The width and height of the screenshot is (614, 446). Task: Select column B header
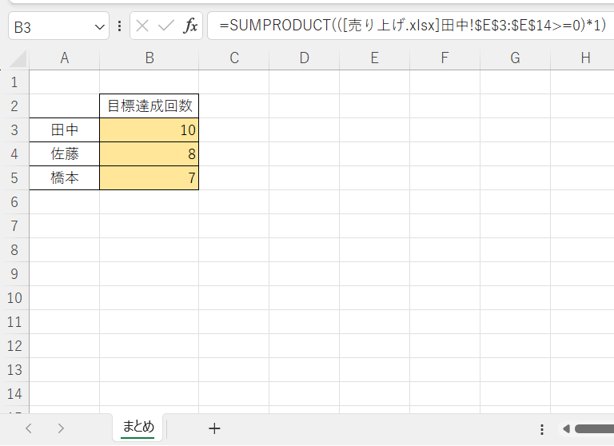149,58
